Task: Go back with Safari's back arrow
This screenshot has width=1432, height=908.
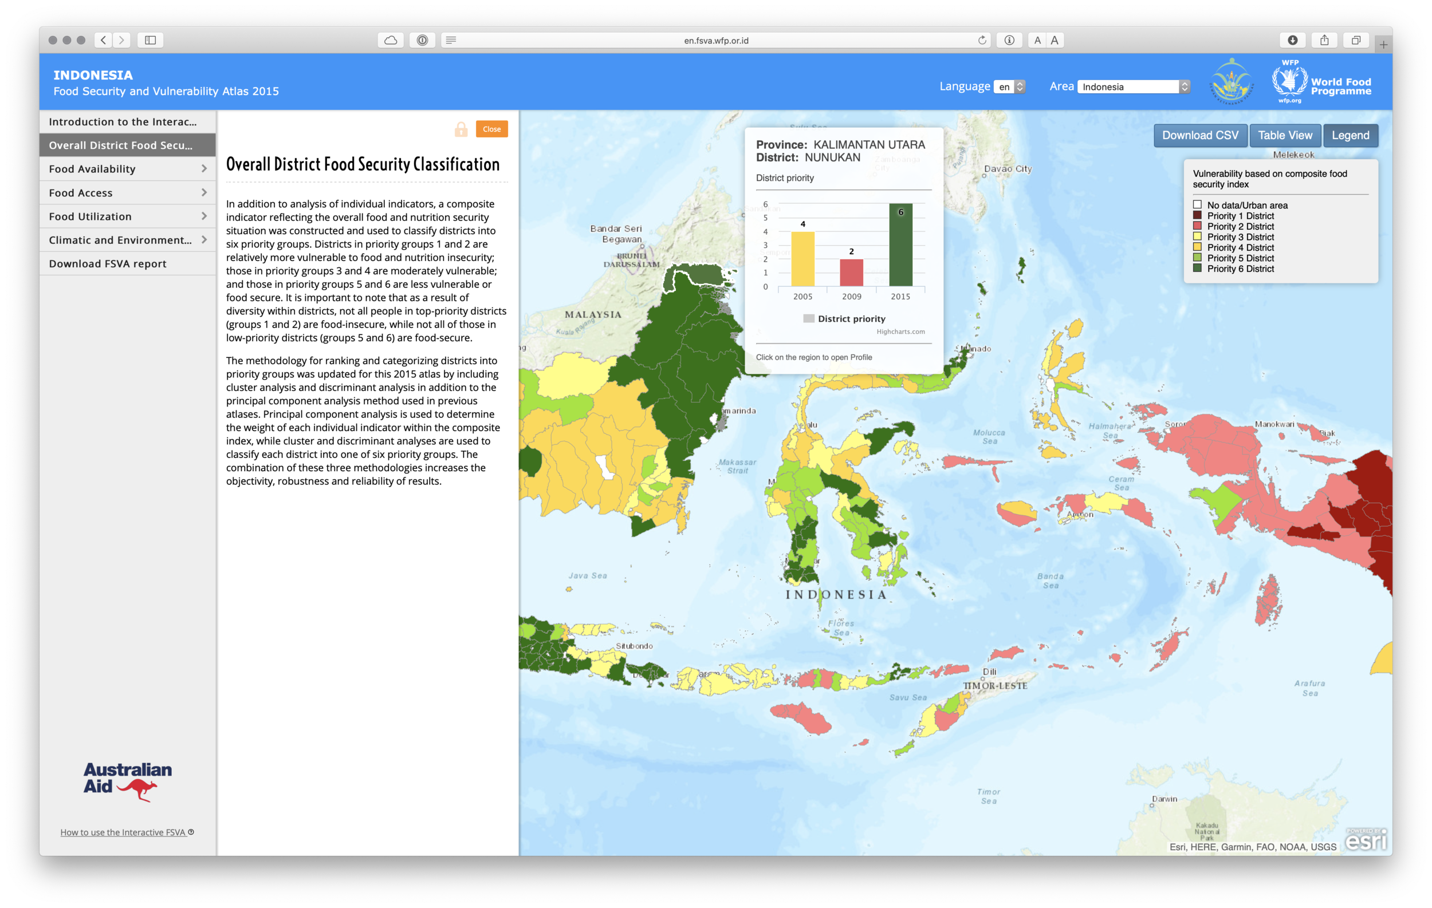Action: [104, 40]
